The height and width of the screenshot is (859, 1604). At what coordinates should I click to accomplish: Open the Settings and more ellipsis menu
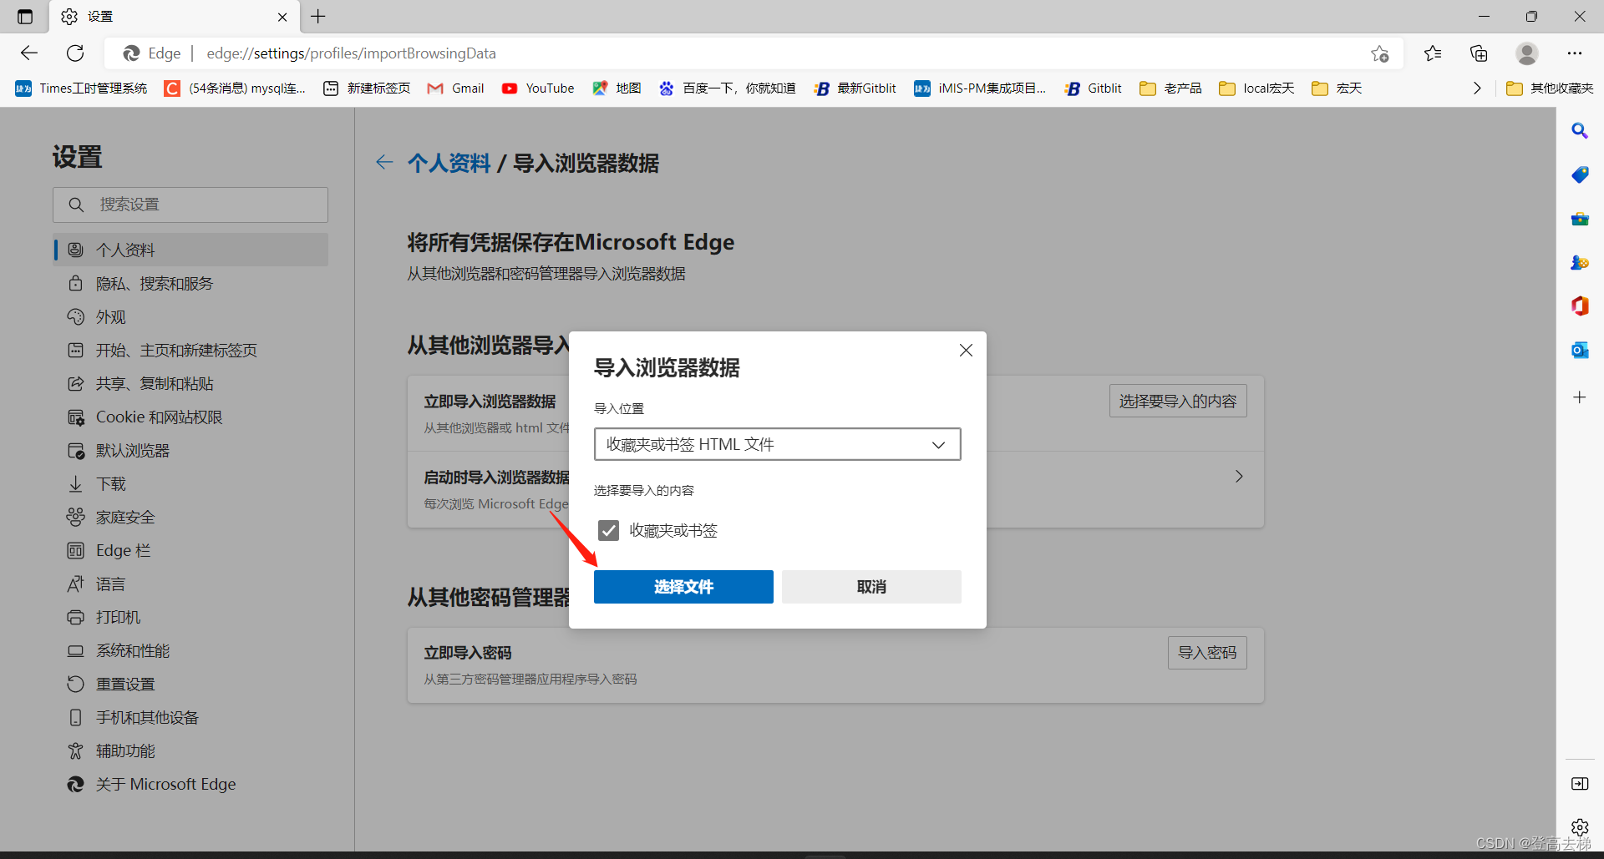point(1575,53)
